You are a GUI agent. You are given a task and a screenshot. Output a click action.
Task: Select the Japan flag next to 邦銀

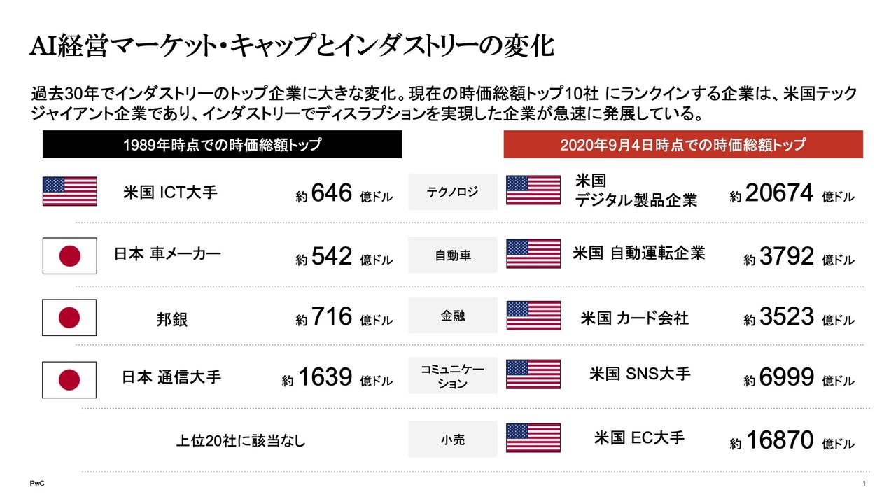coord(69,317)
